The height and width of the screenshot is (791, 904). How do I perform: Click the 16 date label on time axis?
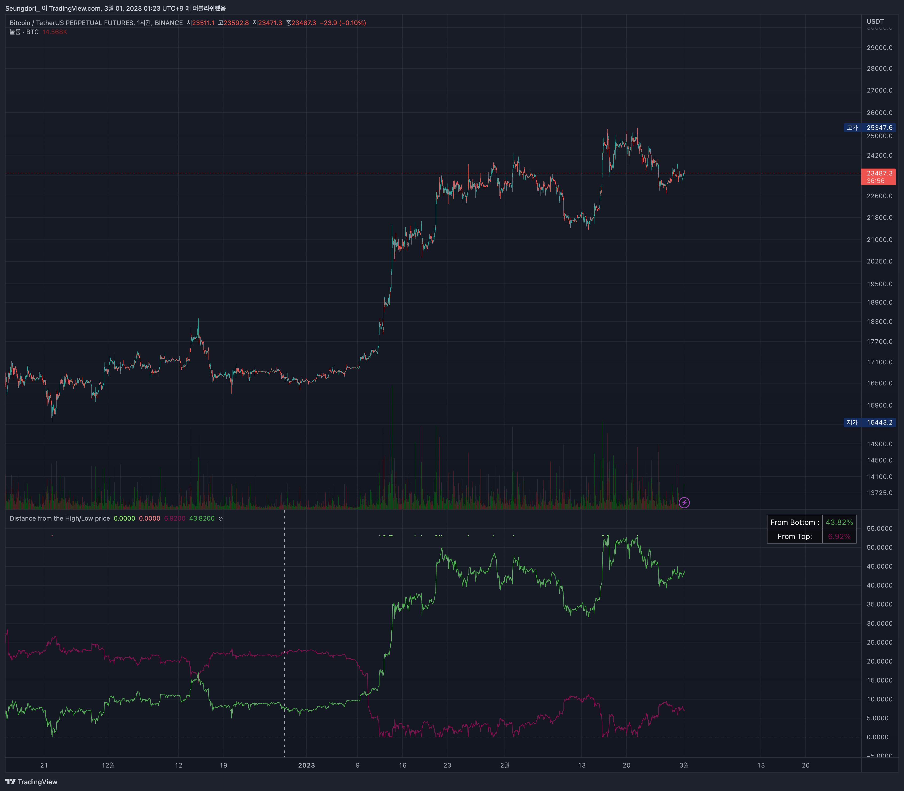[403, 765]
